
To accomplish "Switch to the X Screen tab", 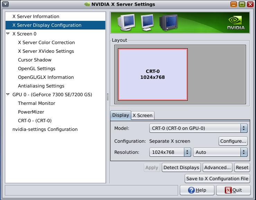I will tap(142, 115).
